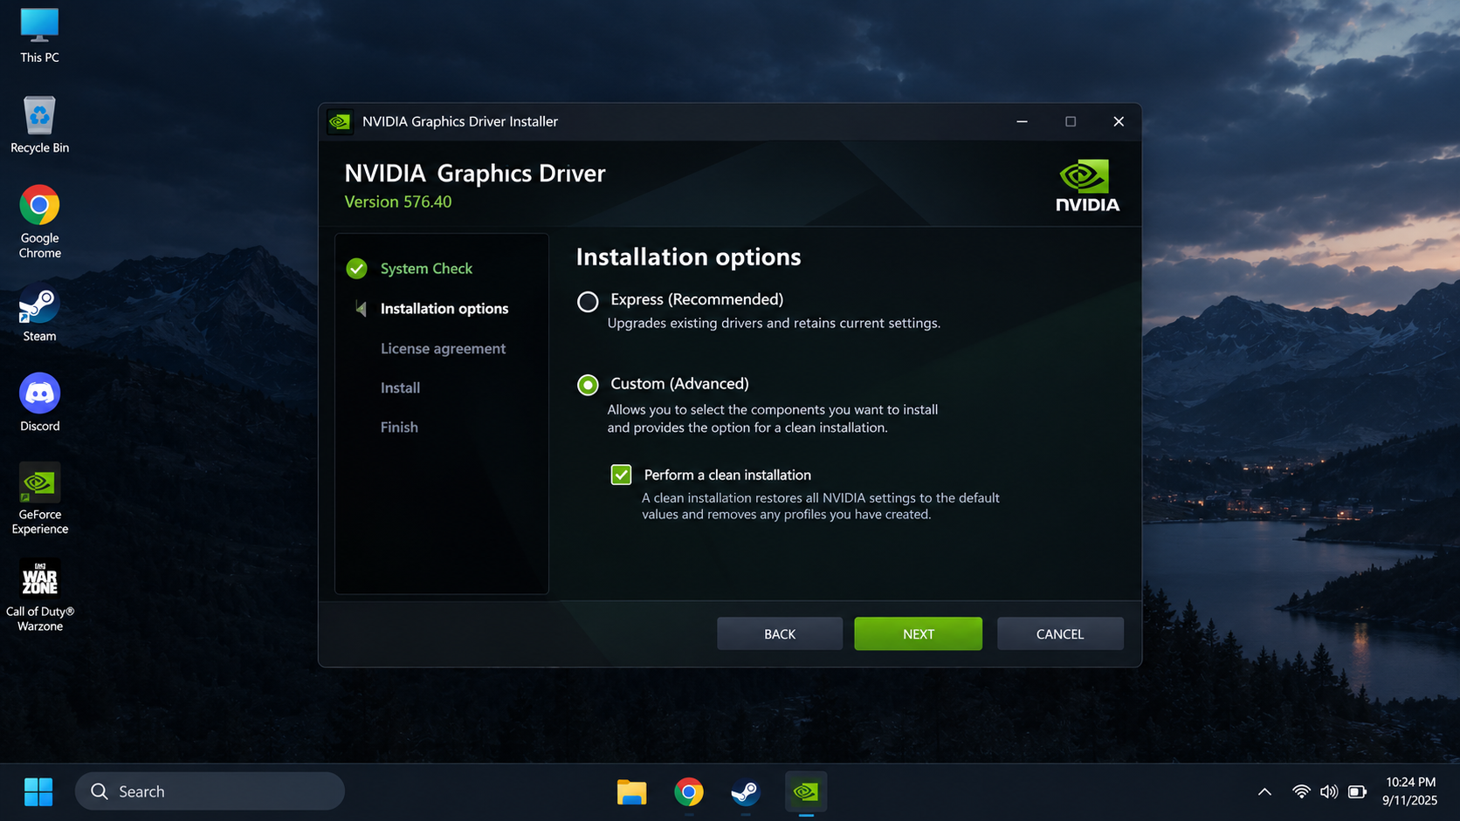Viewport: 1460px width, 821px height.
Task: Open Recycle Bin on desktop
Action: [39, 125]
